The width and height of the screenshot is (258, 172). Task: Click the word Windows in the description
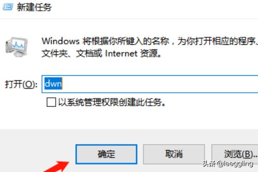click(61, 41)
